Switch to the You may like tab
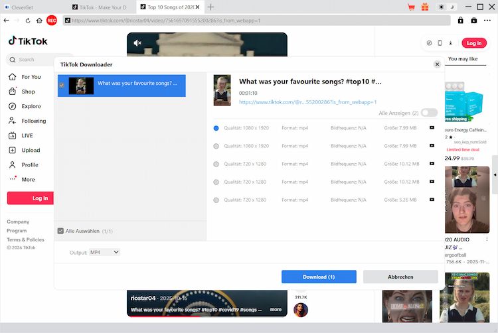Viewport: 498px width, 333px height. tap(463, 59)
